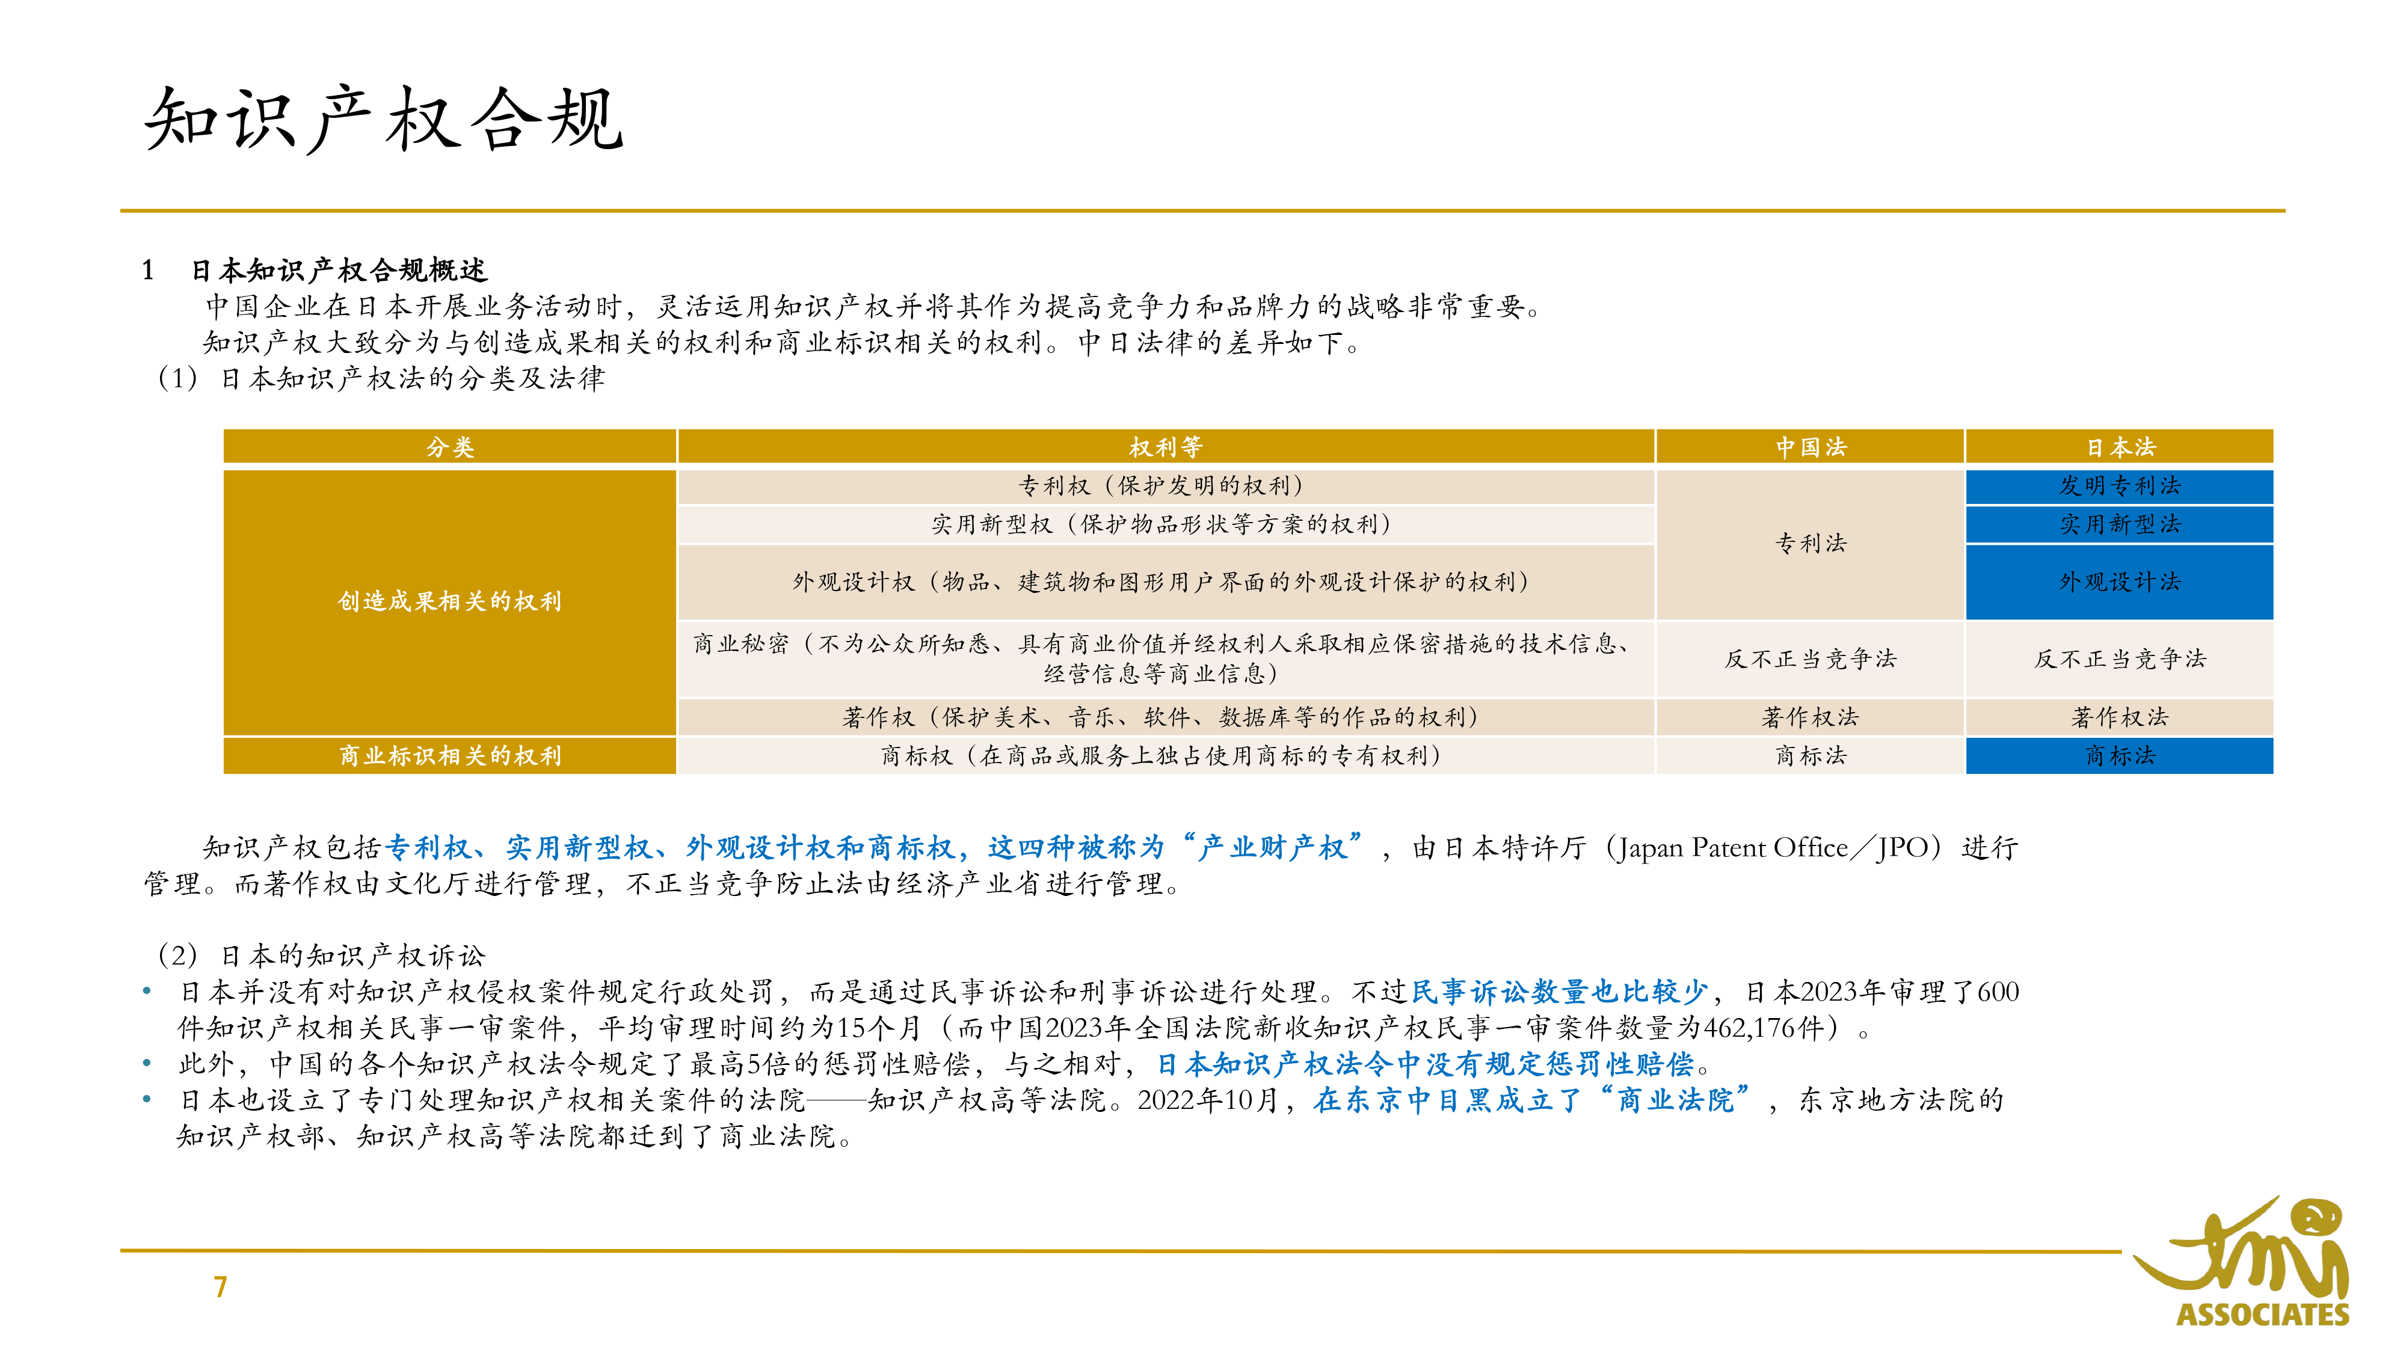Click the sentence beginning 中国企业在日本开展业务活动时
This screenshot has width=2406, height=1353.
pyautogui.click(x=874, y=306)
